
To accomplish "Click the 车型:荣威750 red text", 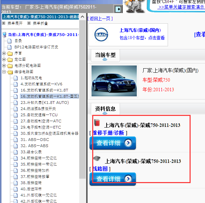I will click(156, 80).
